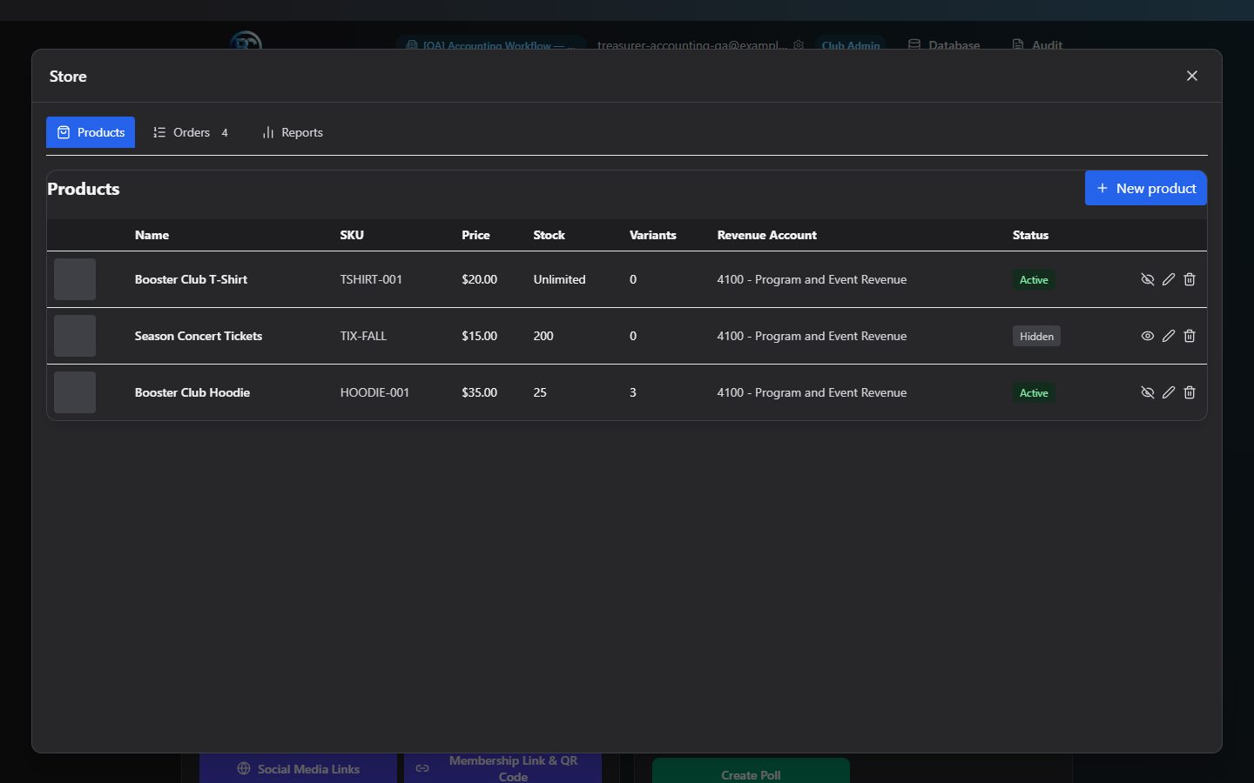Click the Booster Club Hoodie thumbnail
Viewport: 1254px width, 783px height.
[75, 392]
